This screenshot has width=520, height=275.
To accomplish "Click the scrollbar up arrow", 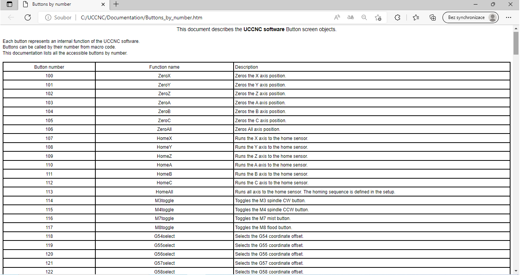I will coord(516,28).
